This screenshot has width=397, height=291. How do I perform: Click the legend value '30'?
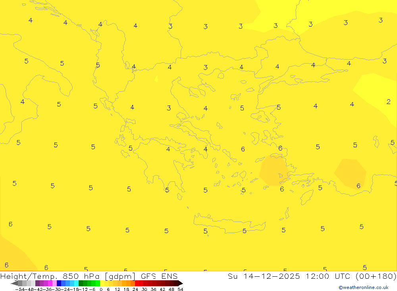pos(145,289)
